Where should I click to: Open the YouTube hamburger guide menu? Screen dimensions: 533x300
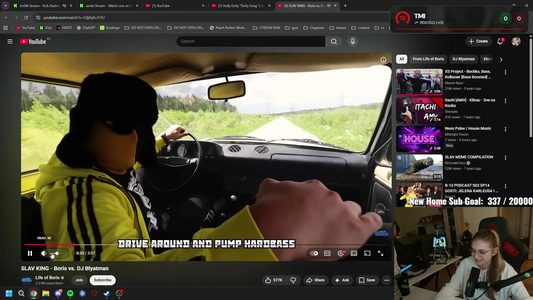[x=10, y=41]
